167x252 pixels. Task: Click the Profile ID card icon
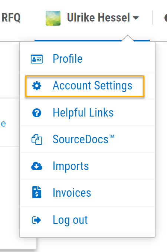[37, 59]
